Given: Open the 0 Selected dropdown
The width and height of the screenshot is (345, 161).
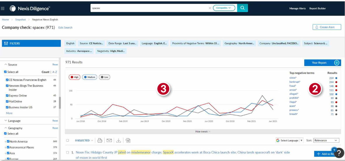Looking at the screenshot, I should pos(84,140).
